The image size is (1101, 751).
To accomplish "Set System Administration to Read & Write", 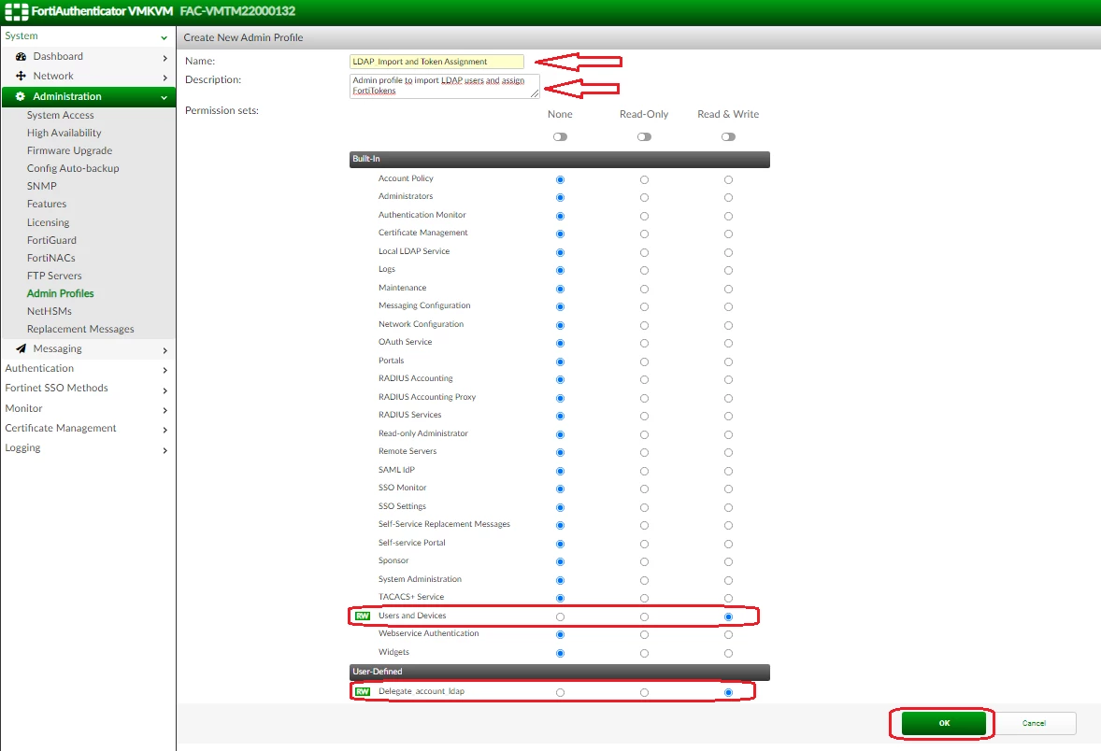I will point(728,580).
